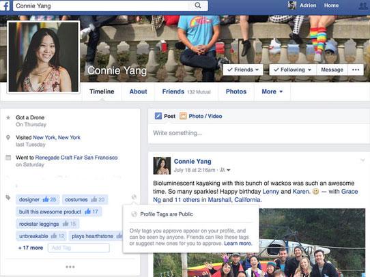Image resolution: width=370 pixels, height=277 pixels.
Task: Click the Facebook logo icon
Action: 5,5
